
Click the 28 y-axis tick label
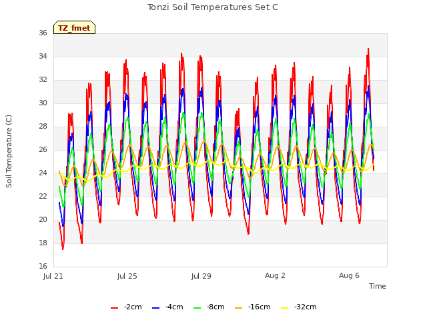click(x=43, y=126)
